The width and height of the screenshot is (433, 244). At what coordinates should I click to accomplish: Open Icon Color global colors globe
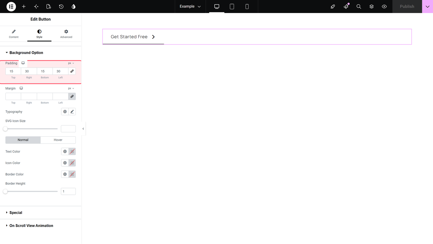click(x=65, y=163)
